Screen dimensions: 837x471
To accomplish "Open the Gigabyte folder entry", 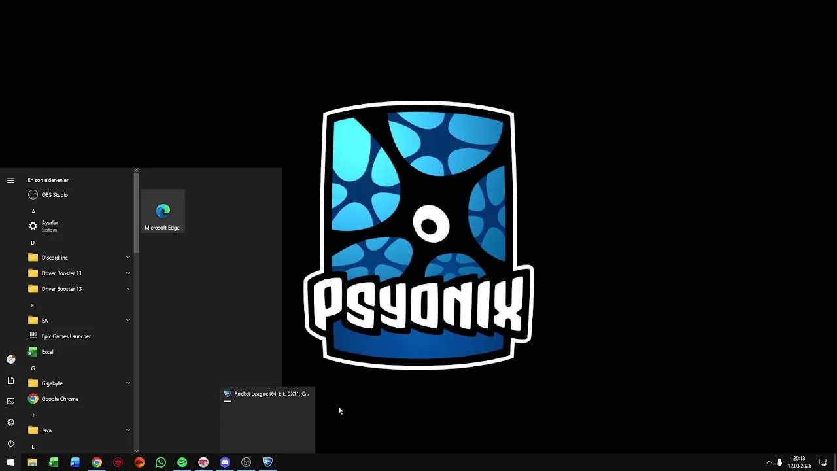I will (78, 383).
